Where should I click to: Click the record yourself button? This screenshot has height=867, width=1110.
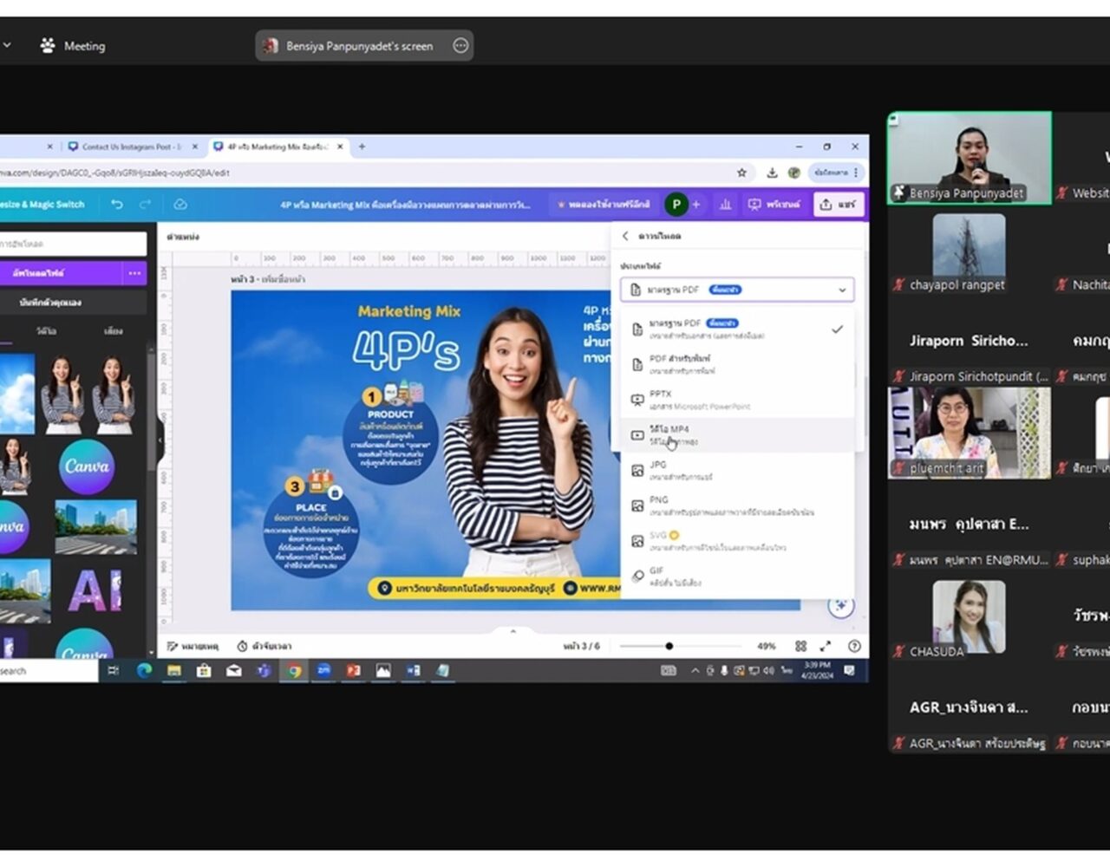point(73,303)
